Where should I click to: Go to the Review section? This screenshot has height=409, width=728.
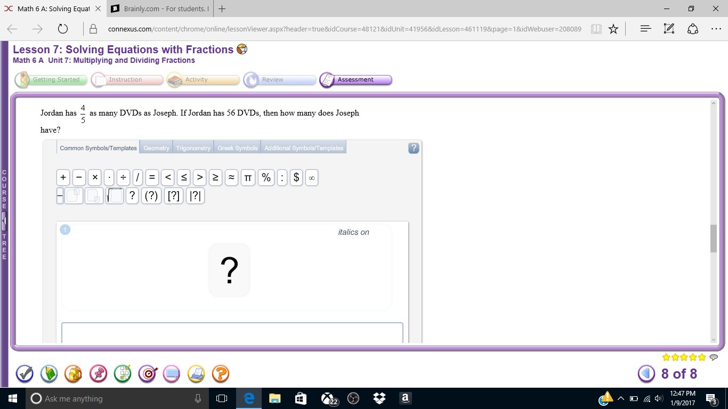pyautogui.click(x=280, y=80)
